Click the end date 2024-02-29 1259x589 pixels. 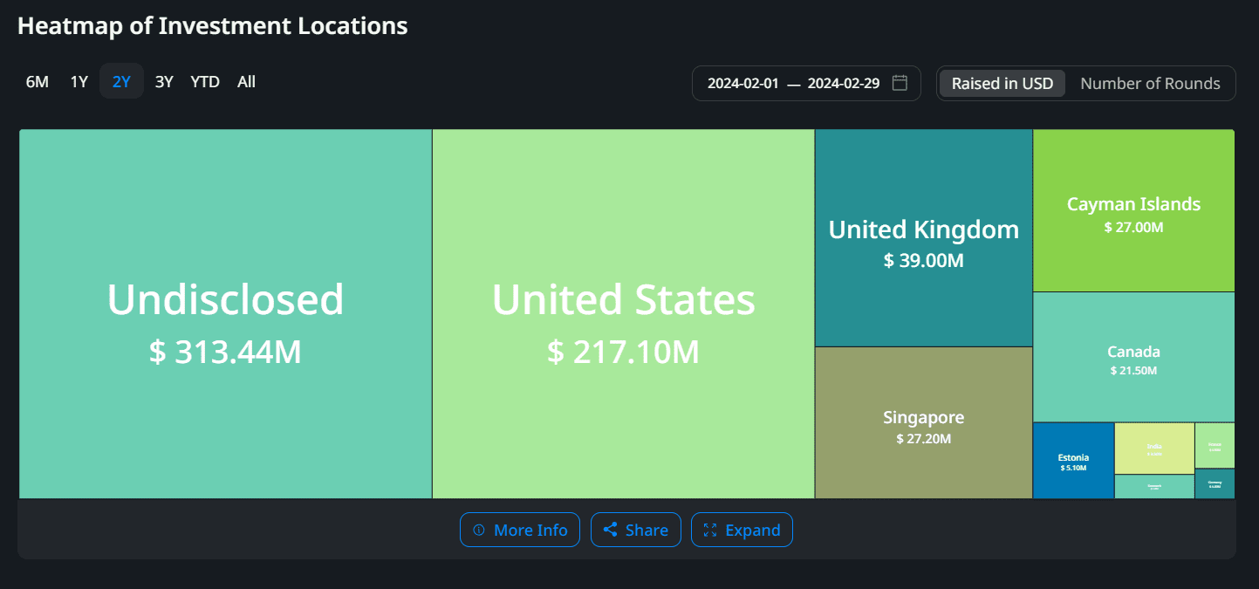pos(843,84)
